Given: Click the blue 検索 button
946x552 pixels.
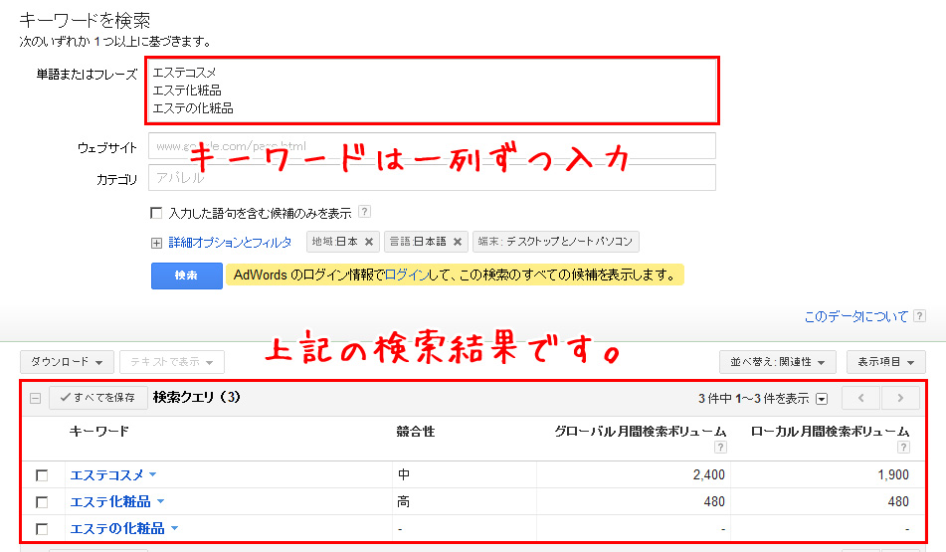Looking at the screenshot, I should (186, 276).
